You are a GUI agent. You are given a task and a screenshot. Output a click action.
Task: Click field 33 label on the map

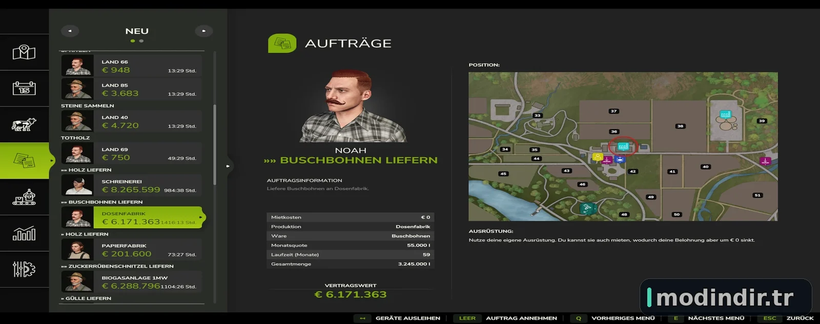pos(537,116)
